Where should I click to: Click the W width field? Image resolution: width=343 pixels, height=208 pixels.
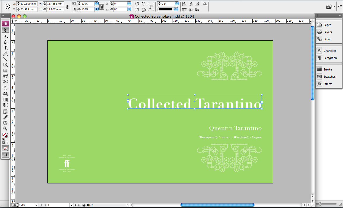(55, 4)
